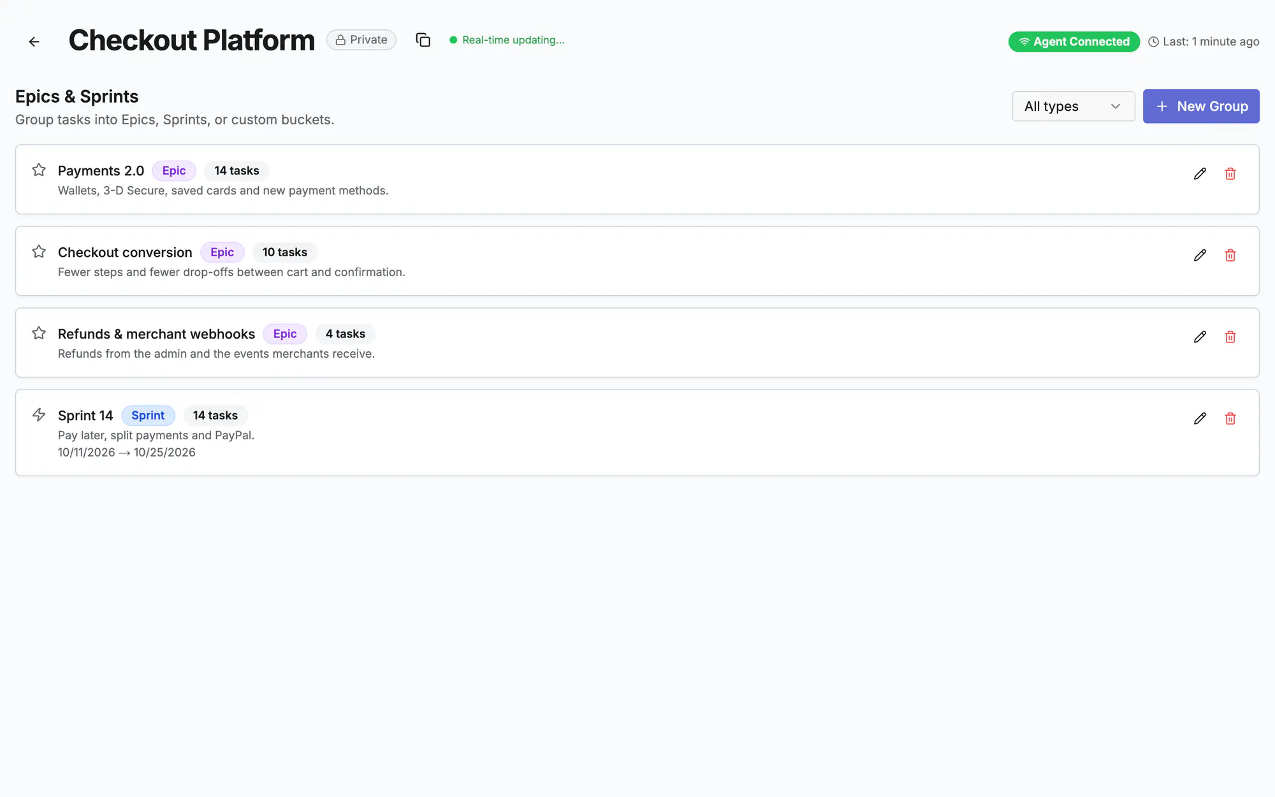Viewport: 1275px width, 797px height.
Task: Click the Agent Connected status pill
Action: 1074,41
